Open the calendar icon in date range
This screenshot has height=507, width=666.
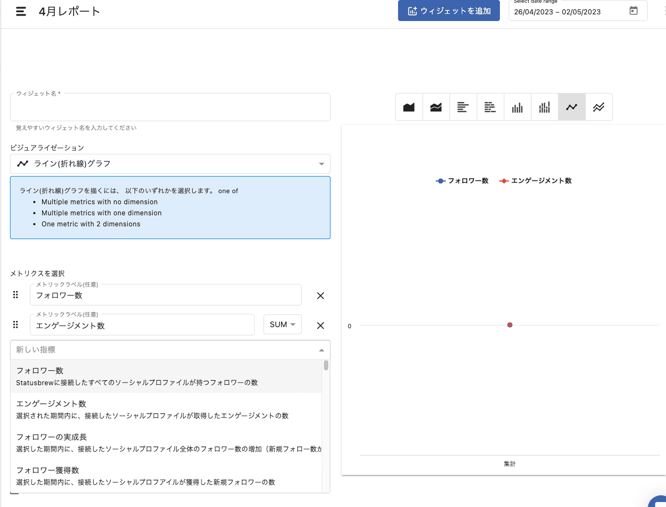tap(633, 11)
